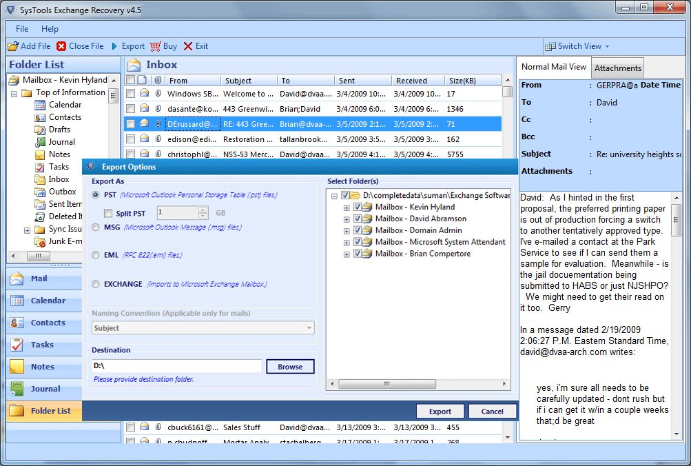Click the Destination path input field

pos(177,367)
